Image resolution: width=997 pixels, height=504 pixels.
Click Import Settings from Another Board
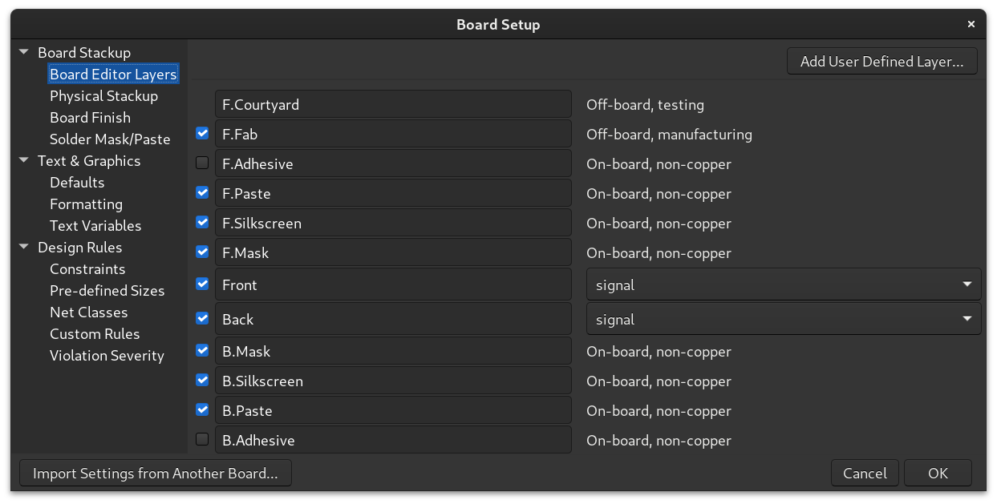pyautogui.click(x=156, y=473)
